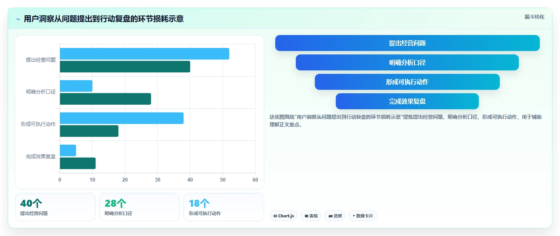Open the 28个 明确分析口径 stat card
Image resolution: width=560 pixels, height=236 pixels.
tap(139, 207)
